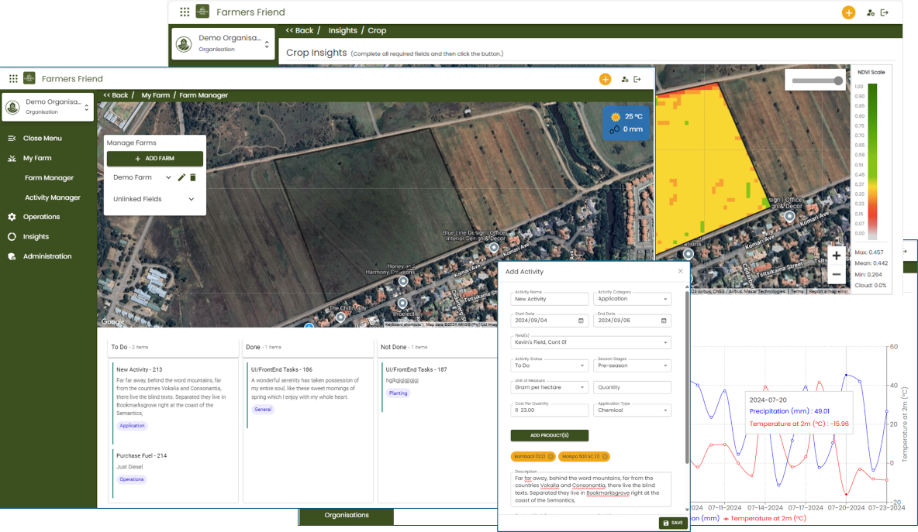Zoom out on Crop Insights map

[x=836, y=274]
